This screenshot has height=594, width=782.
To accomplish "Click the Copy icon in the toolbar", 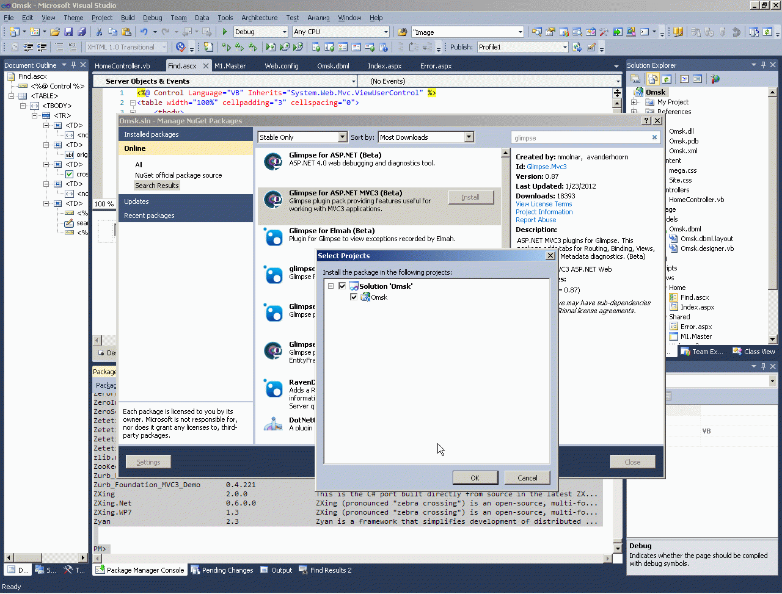I will point(113,32).
